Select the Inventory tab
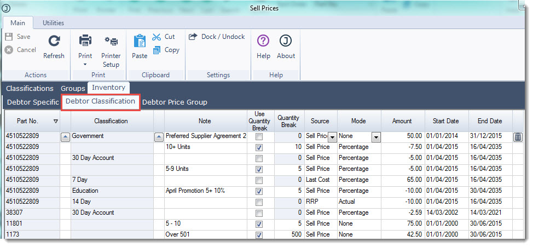 [x=108, y=88]
